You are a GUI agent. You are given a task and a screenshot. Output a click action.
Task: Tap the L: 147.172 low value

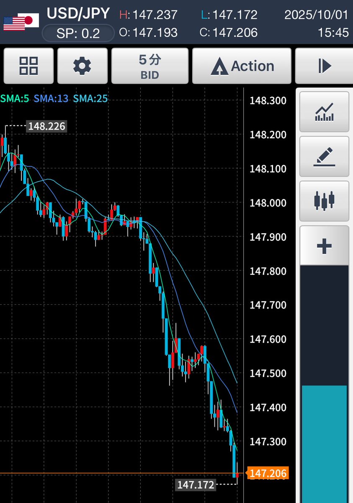point(229,15)
